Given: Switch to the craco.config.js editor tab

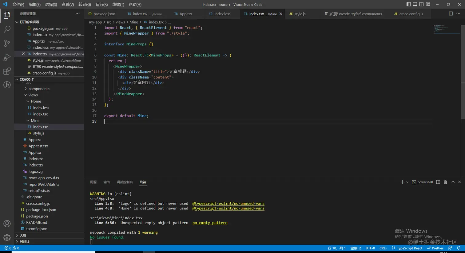Looking at the screenshot, I should (x=411, y=14).
